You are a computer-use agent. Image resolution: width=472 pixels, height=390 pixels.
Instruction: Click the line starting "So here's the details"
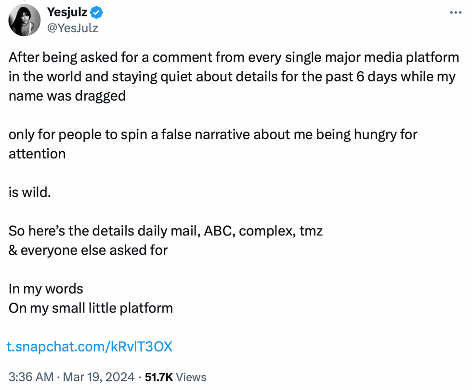coord(165,231)
